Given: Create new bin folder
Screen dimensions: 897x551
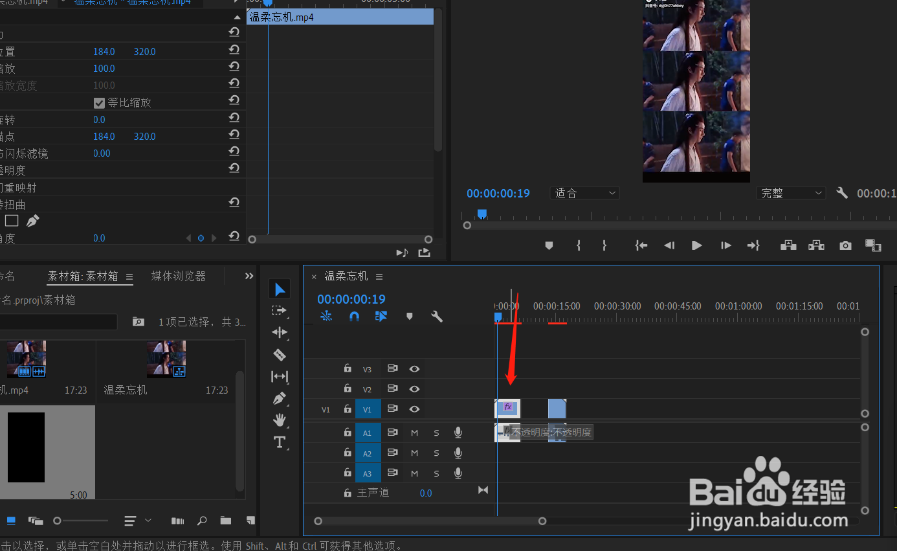Looking at the screenshot, I should click(225, 521).
